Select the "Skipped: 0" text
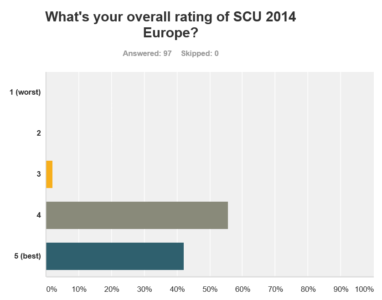 pyautogui.click(x=200, y=53)
